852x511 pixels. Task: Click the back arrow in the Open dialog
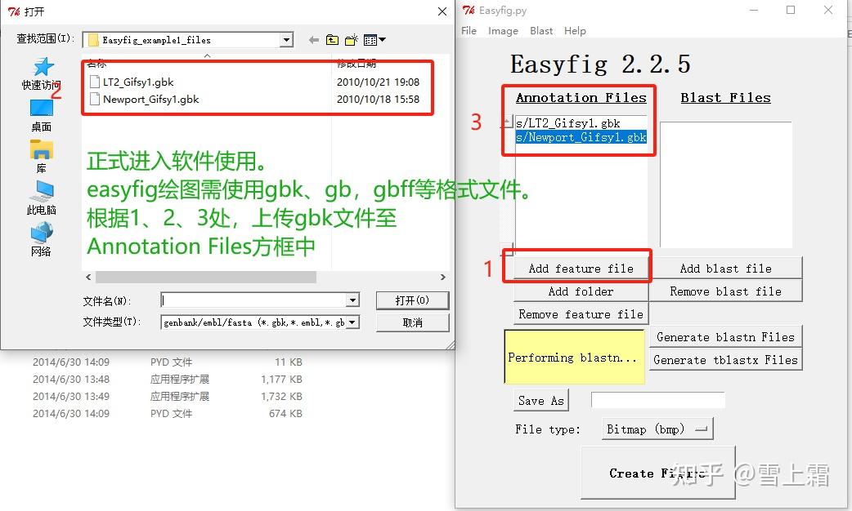pos(313,39)
